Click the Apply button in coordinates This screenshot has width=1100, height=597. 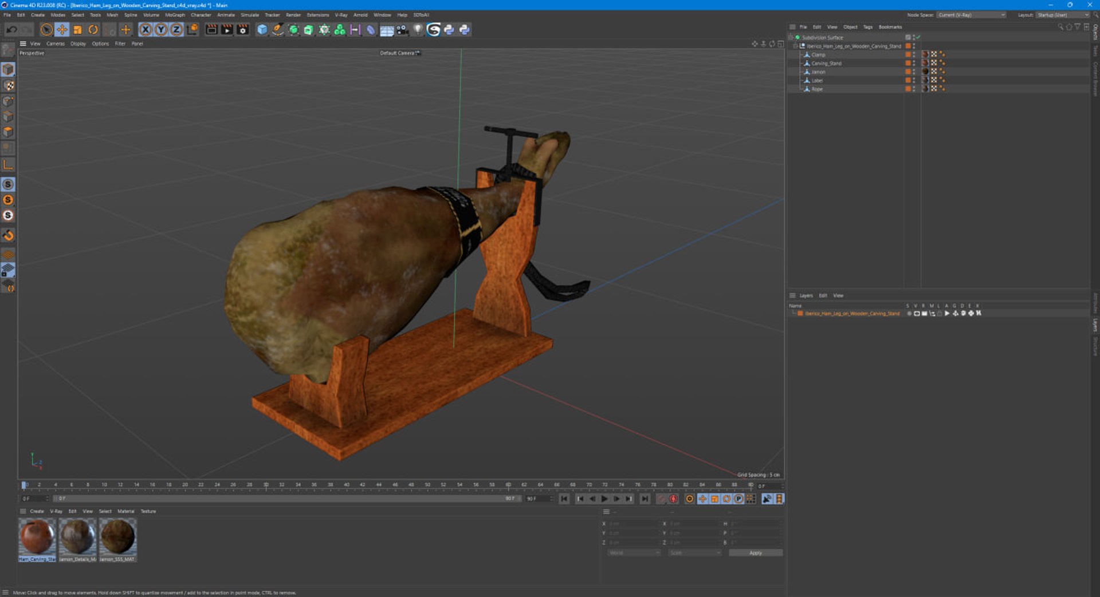(x=756, y=553)
